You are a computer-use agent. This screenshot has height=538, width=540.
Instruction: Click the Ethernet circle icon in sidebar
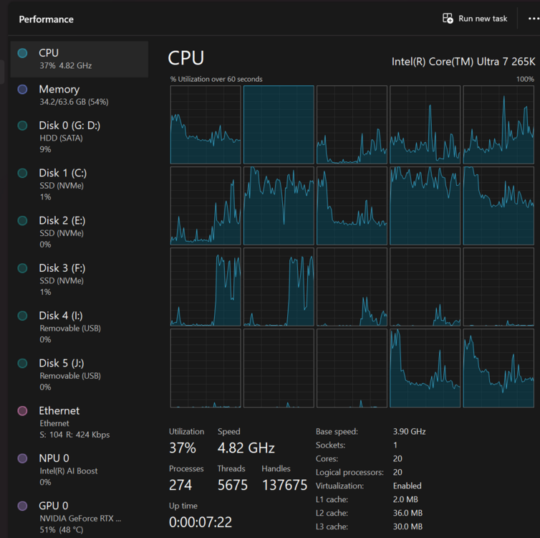pos(23,411)
